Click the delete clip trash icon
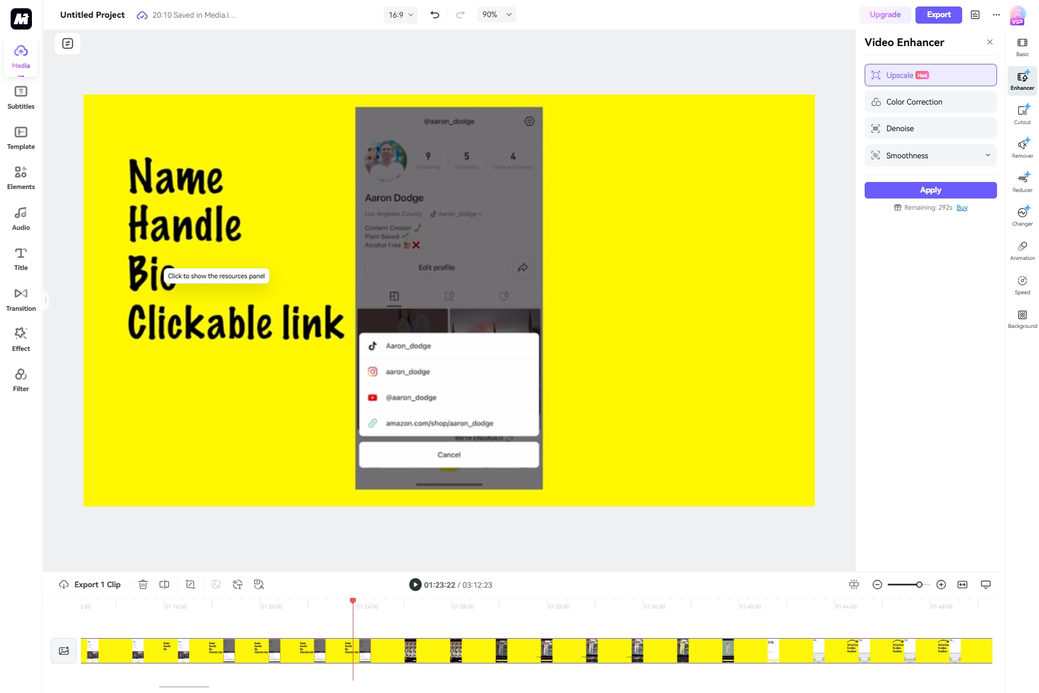This screenshot has width=1039, height=693. [x=143, y=584]
